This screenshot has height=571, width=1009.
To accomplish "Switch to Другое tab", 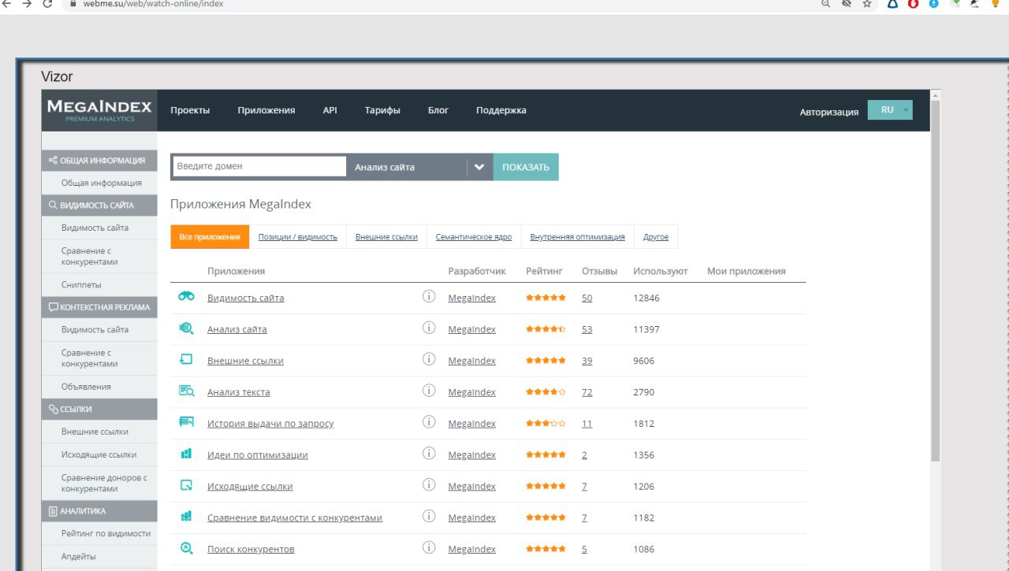I will click(x=656, y=236).
